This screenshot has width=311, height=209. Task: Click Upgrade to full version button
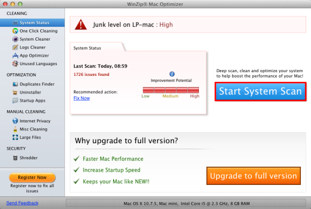click(x=254, y=176)
